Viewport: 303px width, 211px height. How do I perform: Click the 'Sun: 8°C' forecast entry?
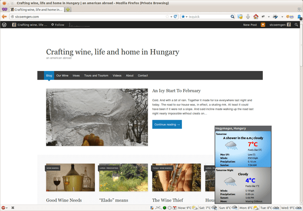pos(228,208)
